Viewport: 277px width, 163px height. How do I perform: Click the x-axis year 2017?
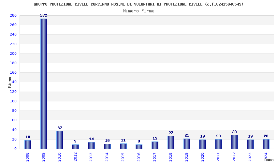[154, 157]
